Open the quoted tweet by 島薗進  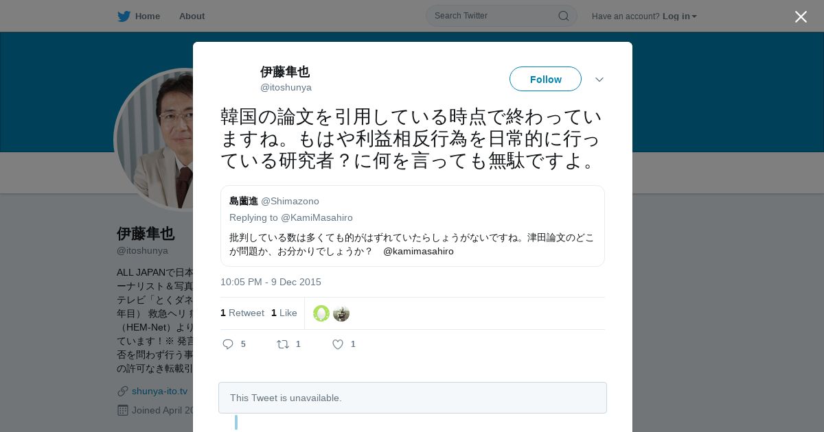click(413, 226)
